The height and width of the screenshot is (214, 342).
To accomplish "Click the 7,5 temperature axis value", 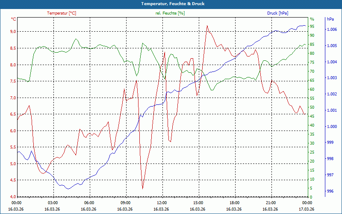I will click(x=13, y=81).
